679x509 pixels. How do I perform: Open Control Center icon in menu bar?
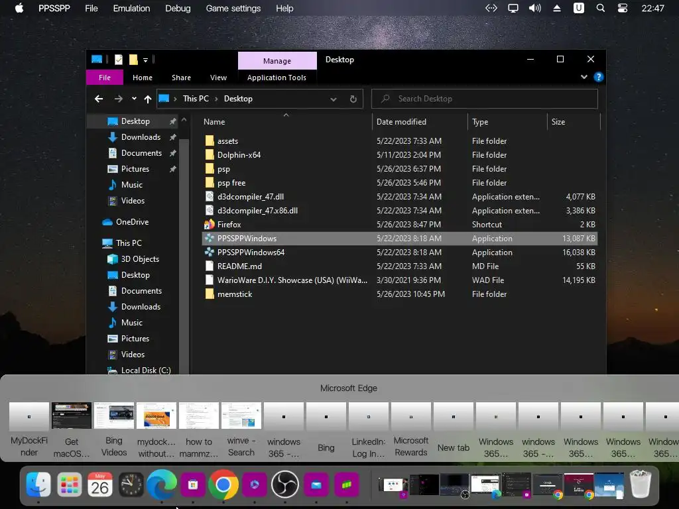pyautogui.click(x=623, y=8)
